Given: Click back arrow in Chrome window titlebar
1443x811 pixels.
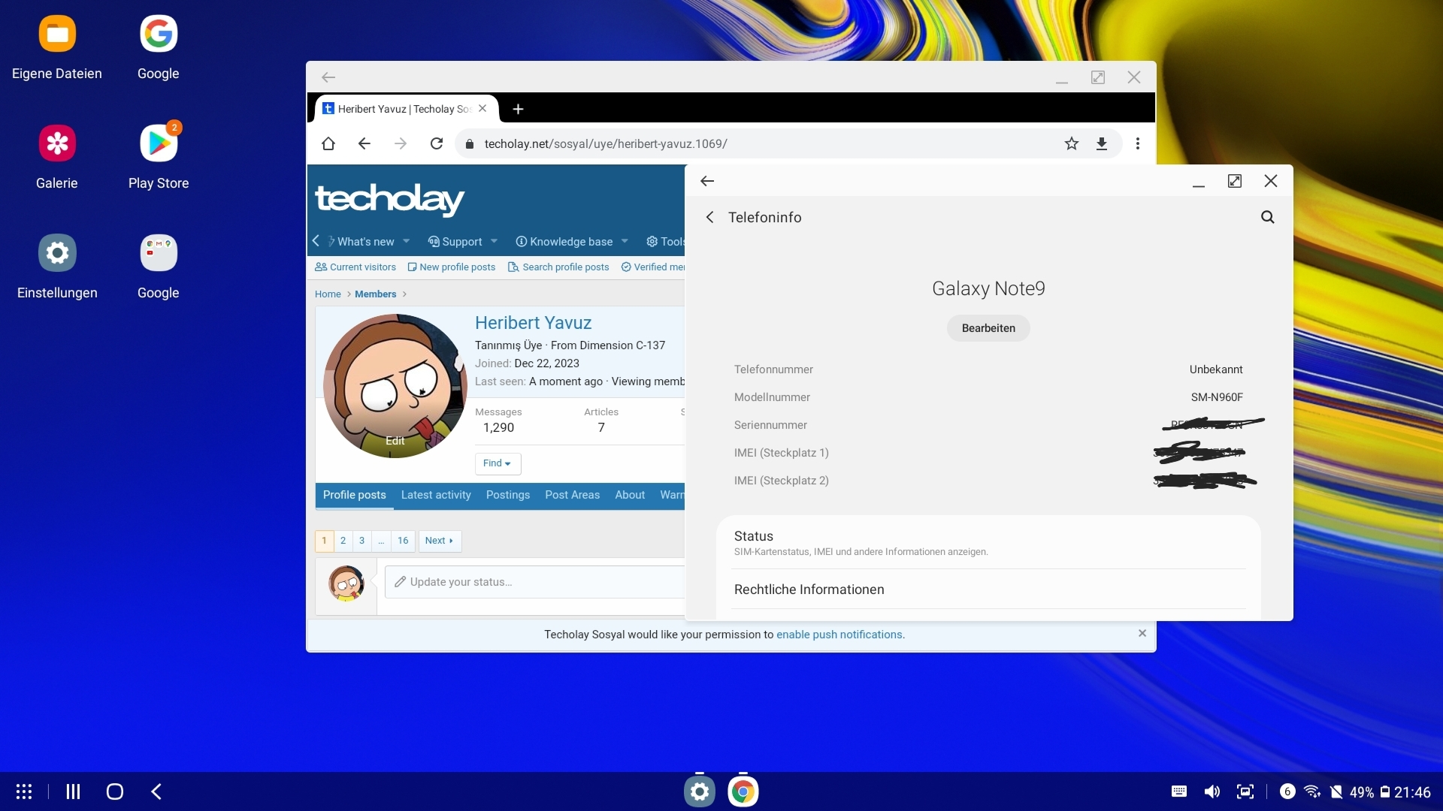Looking at the screenshot, I should click(x=328, y=77).
